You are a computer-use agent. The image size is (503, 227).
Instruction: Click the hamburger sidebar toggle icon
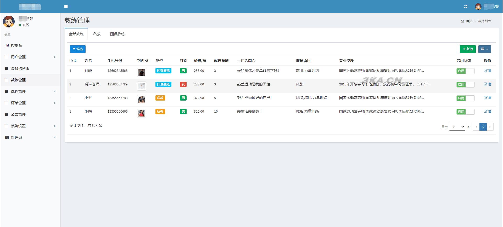[x=66, y=7]
